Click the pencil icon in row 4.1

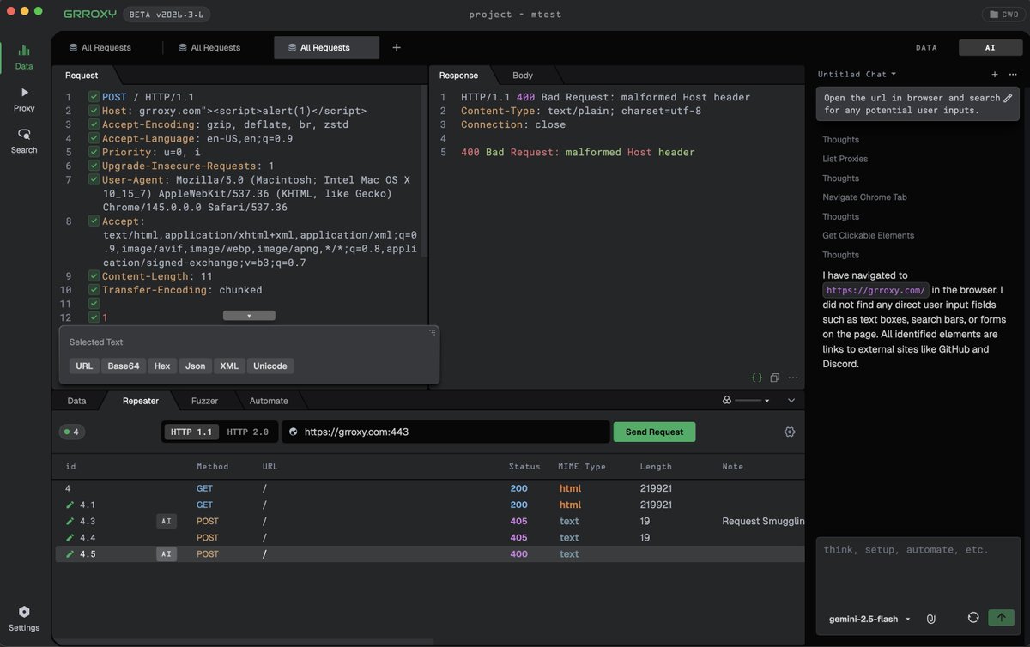click(x=70, y=505)
